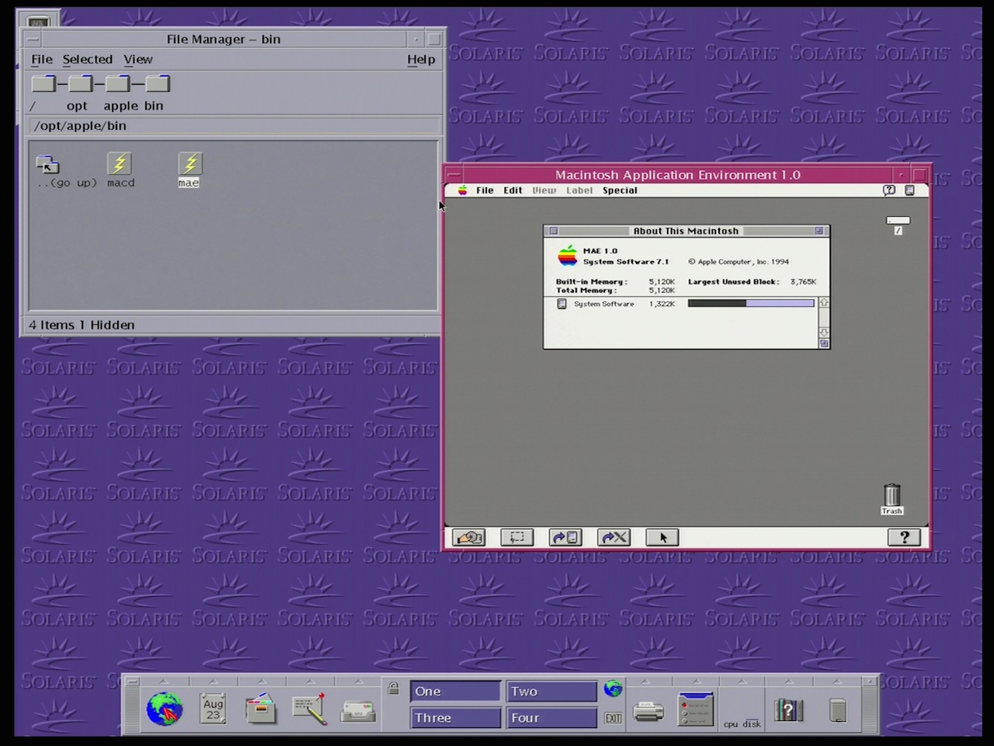This screenshot has width=994, height=746.
Task: Open the Aug 23 calendar icon
Action: click(213, 709)
